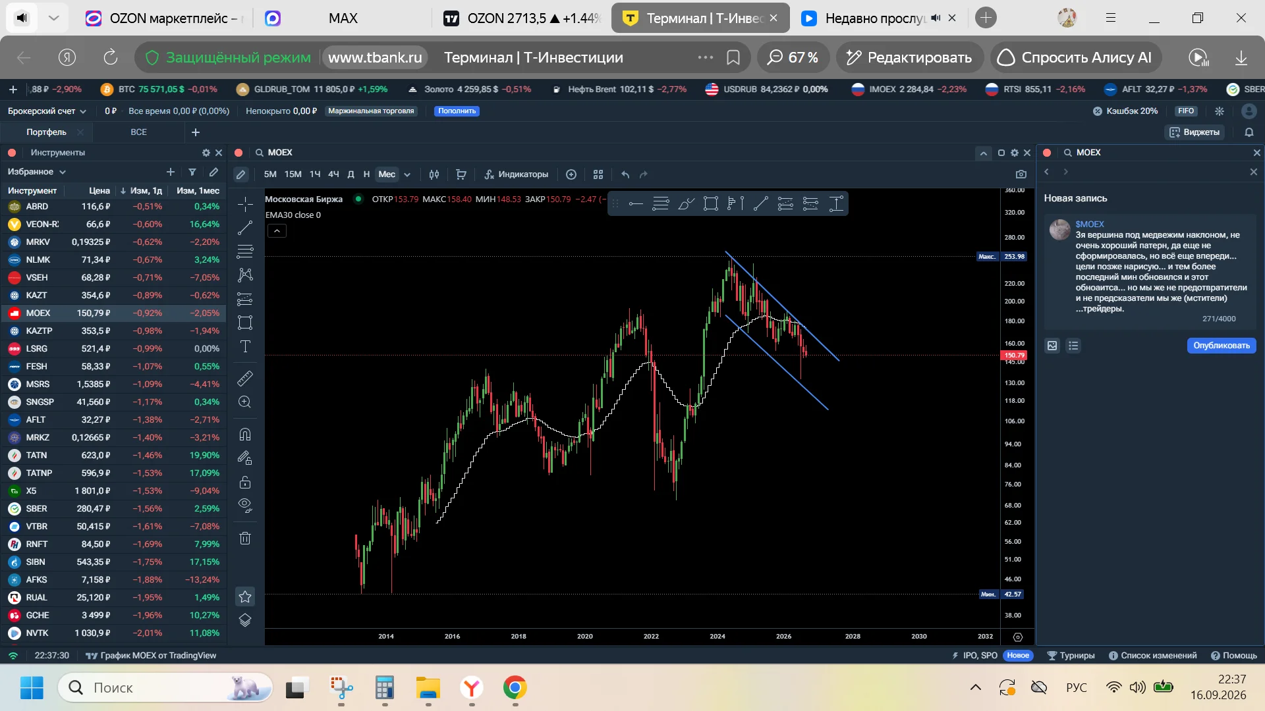This screenshot has height=711, width=1265.
Task: Open the Список изменений link
Action: (1153, 656)
